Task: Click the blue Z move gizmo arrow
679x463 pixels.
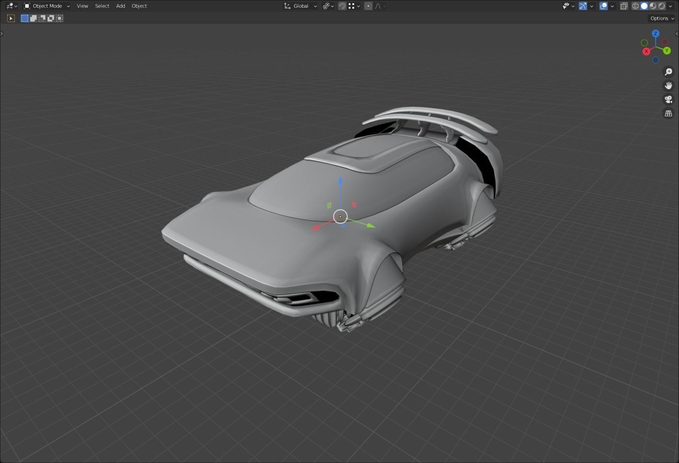Action: (x=340, y=181)
